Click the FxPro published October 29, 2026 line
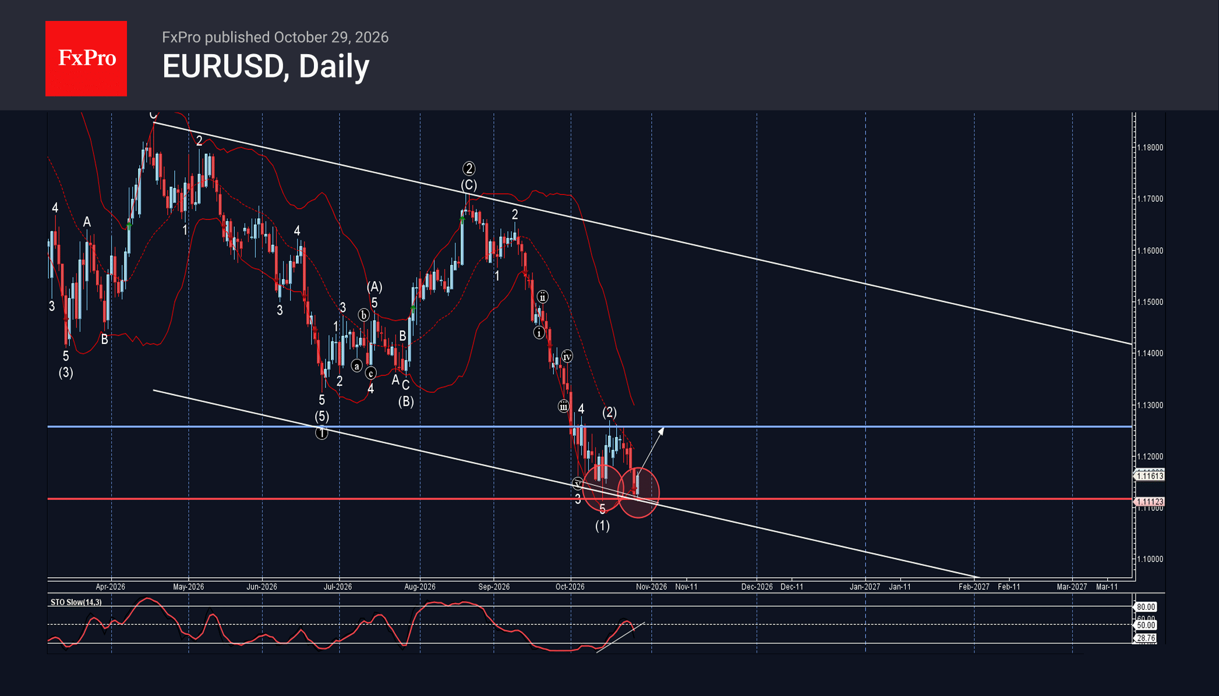1219x696 pixels. (x=275, y=37)
